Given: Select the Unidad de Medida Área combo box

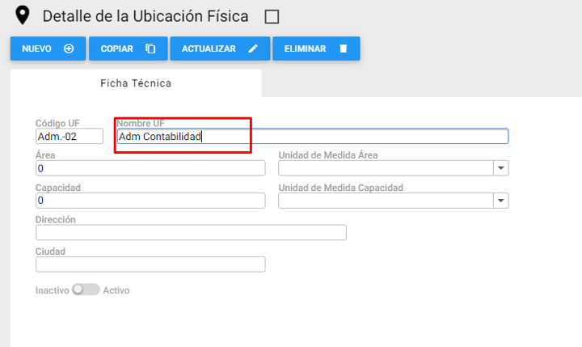Looking at the screenshot, I should tap(394, 168).
